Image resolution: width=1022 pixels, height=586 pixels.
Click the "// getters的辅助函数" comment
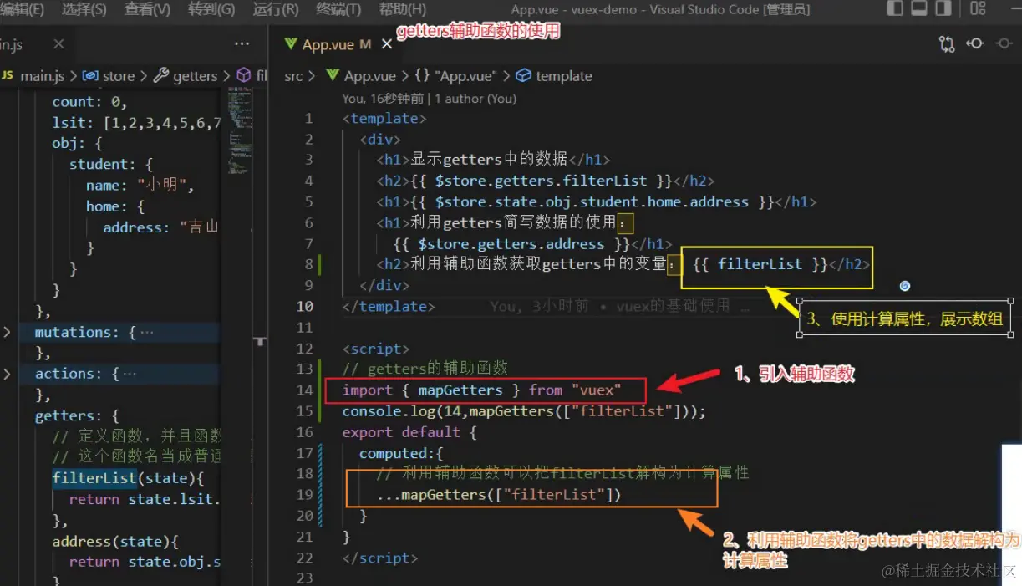click(x=425, y=369)
